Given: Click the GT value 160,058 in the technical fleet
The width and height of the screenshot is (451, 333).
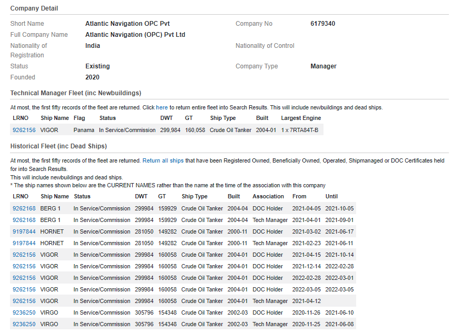Looking at the screenshot, I should coord(195,130).
